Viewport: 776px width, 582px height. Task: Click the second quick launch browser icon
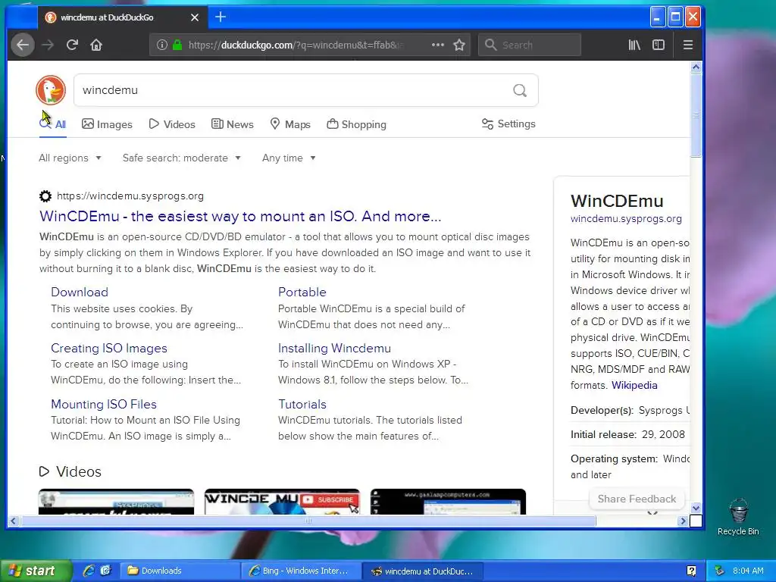coord(105,571)
